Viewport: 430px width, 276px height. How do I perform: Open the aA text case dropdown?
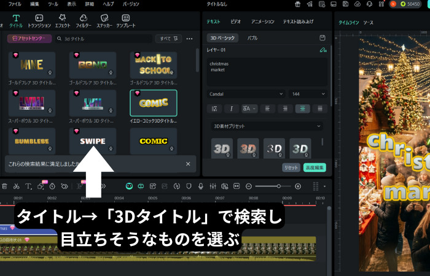pos(249,109)
